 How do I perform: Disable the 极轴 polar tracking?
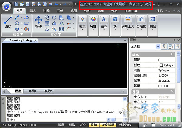94,125
